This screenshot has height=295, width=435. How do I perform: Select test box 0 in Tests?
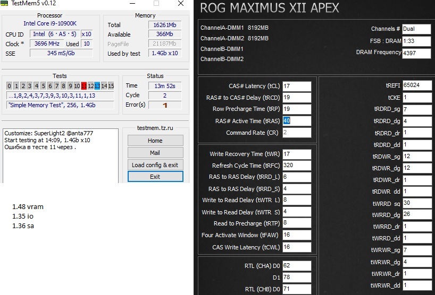click(9, 86)
